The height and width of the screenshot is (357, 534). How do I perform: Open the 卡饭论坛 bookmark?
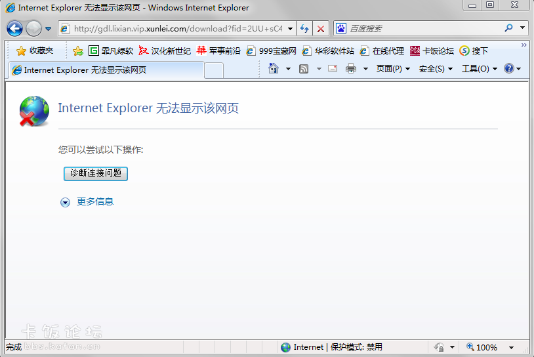432,51
